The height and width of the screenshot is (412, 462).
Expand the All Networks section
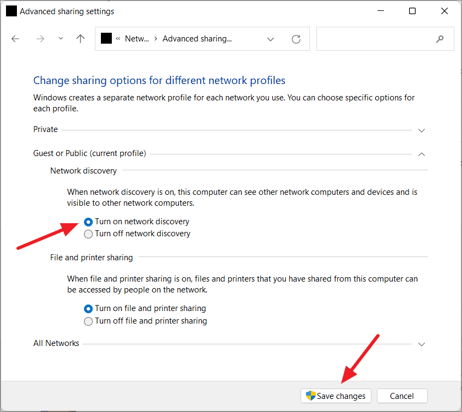(x=421, y=344)
